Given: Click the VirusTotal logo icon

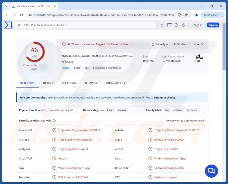Looking at the screenshot, I should click(x=8, y=25).
